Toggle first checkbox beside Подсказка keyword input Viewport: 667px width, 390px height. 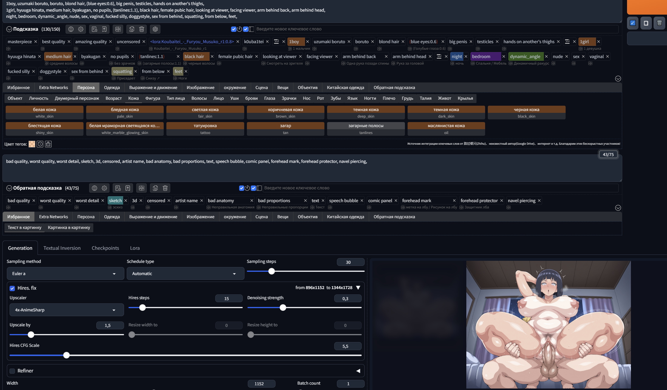click(234, 29)
